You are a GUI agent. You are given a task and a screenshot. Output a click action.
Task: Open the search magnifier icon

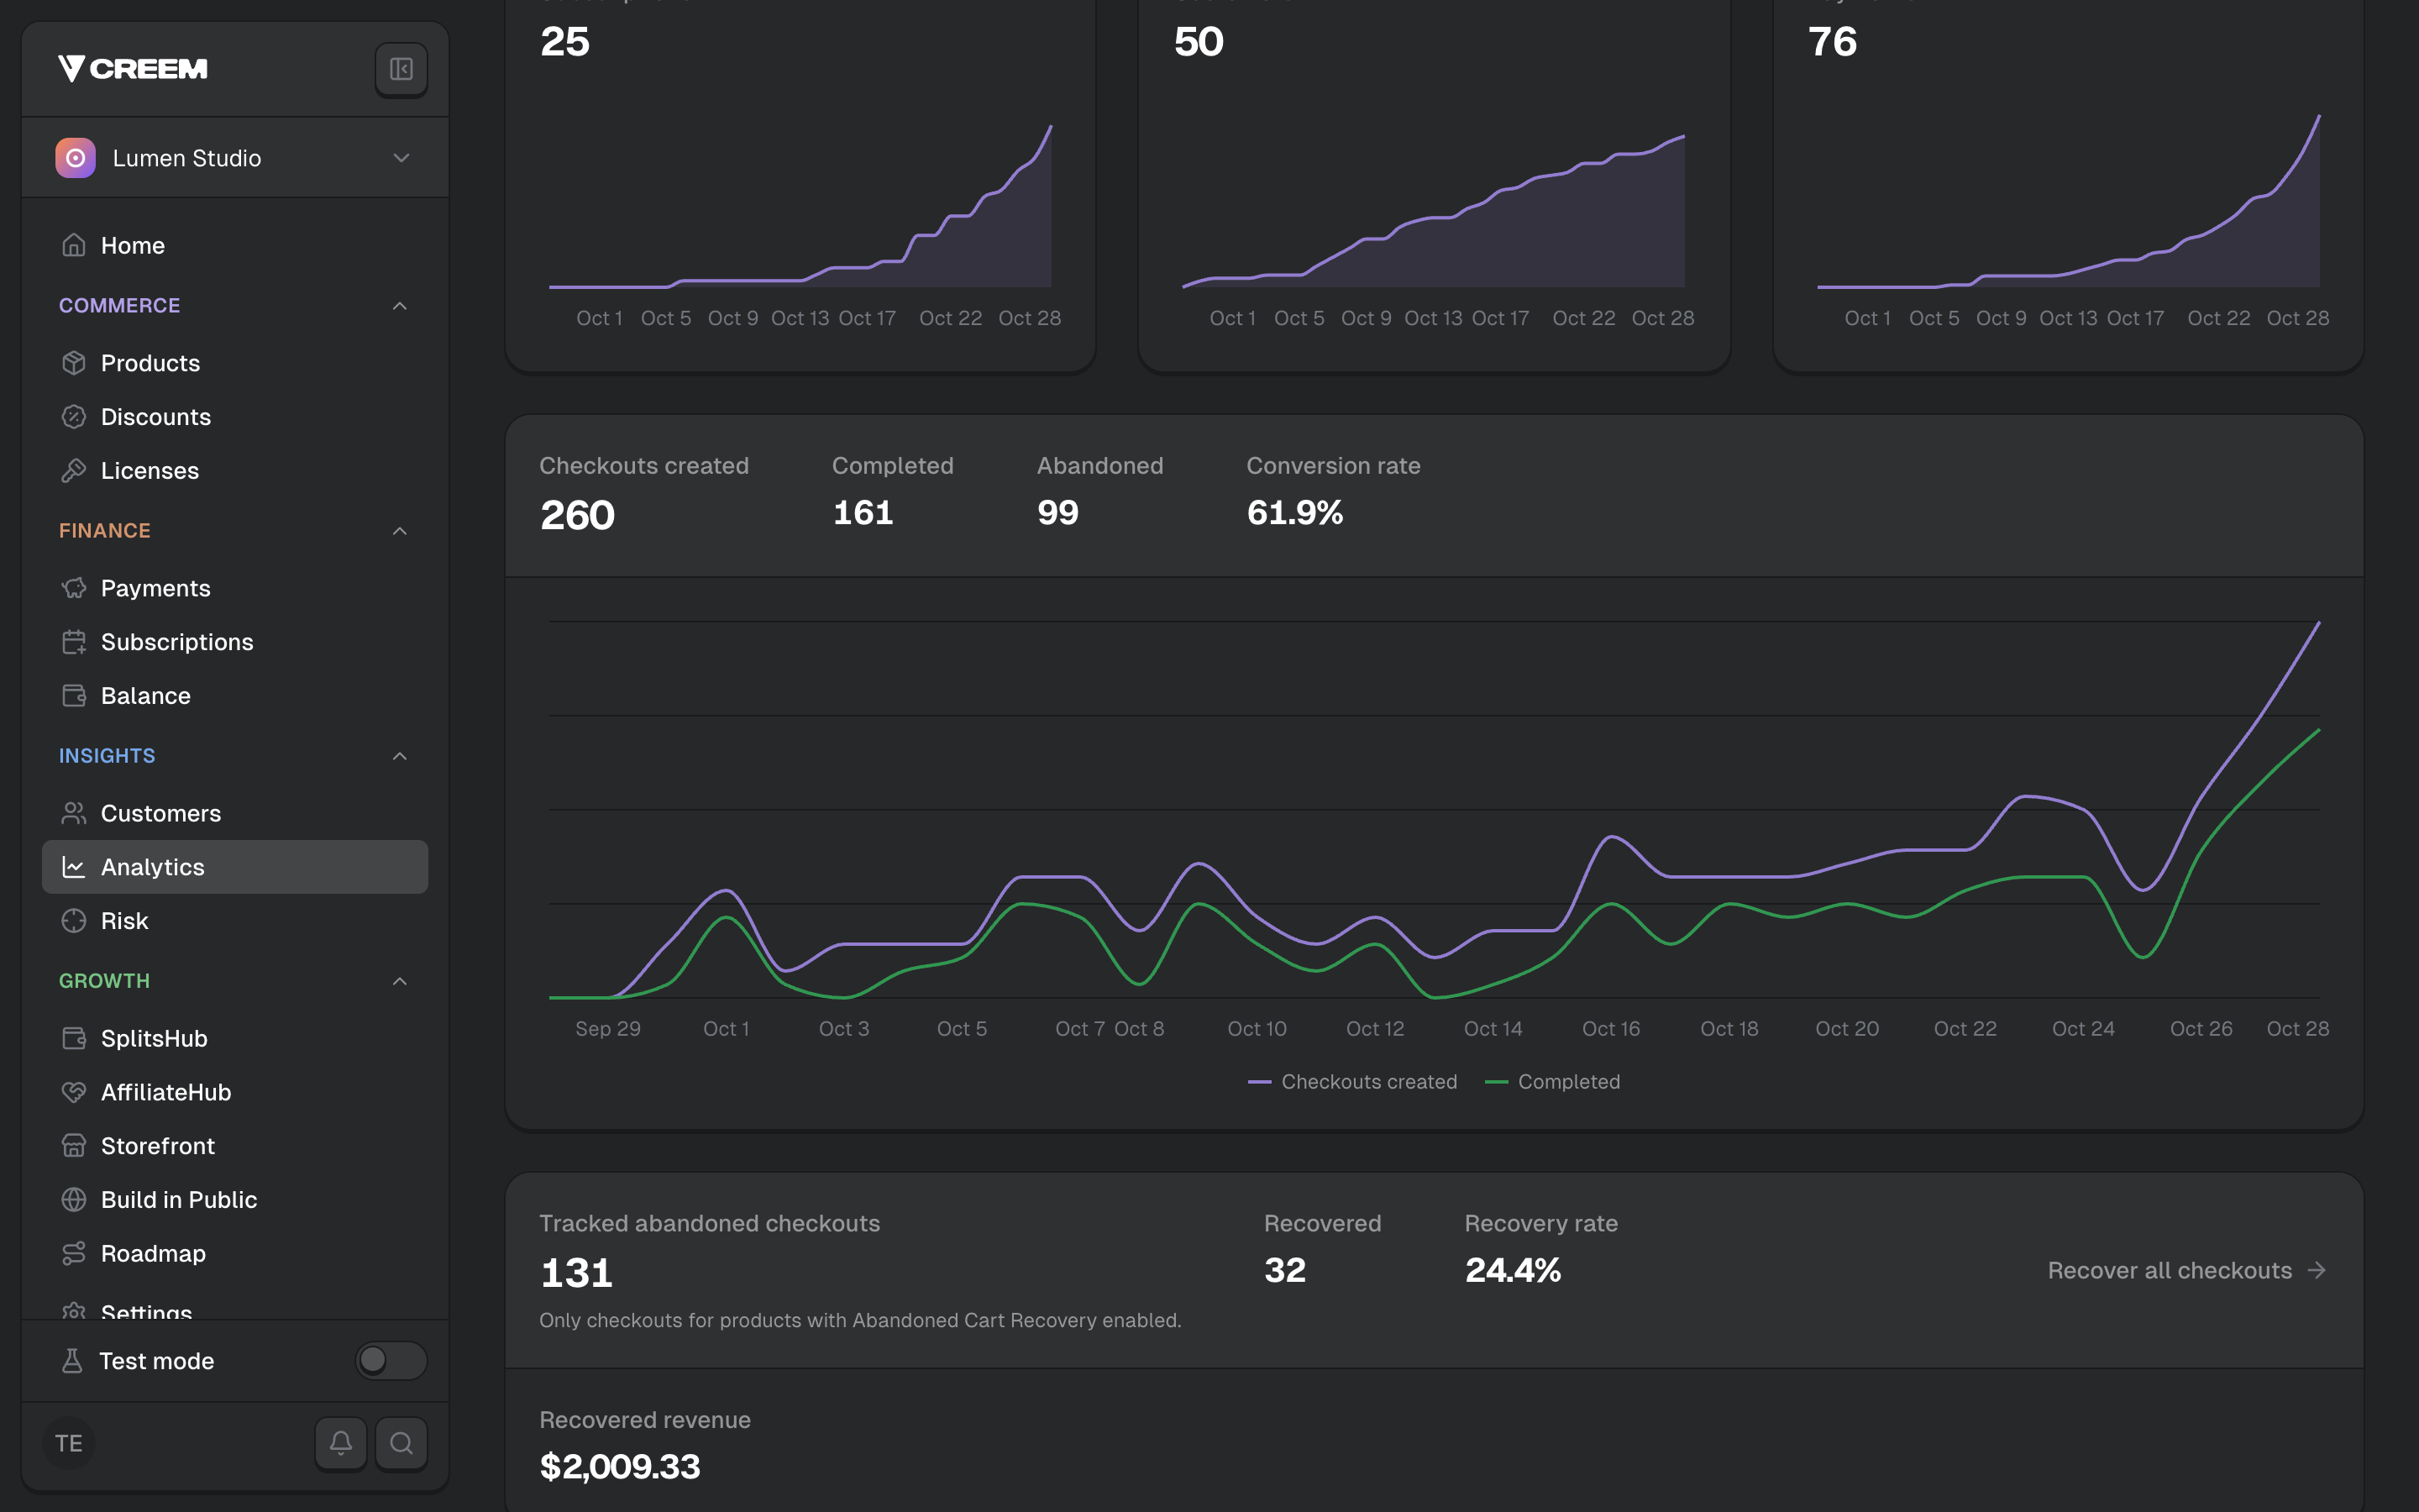pos(401,1442)
